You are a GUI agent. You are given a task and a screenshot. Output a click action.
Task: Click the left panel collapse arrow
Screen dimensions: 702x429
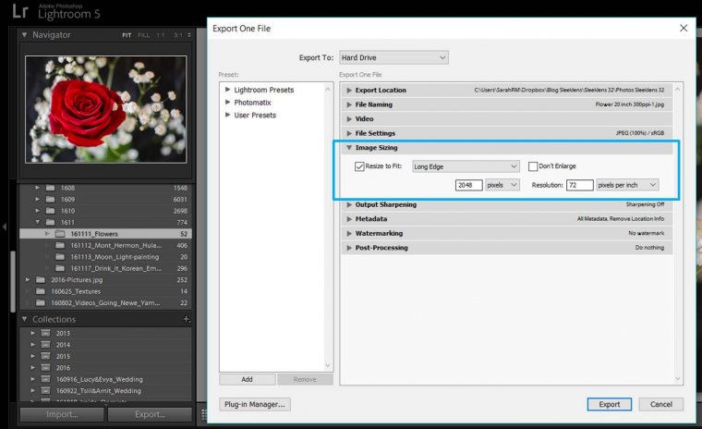(x=5, y=227)
